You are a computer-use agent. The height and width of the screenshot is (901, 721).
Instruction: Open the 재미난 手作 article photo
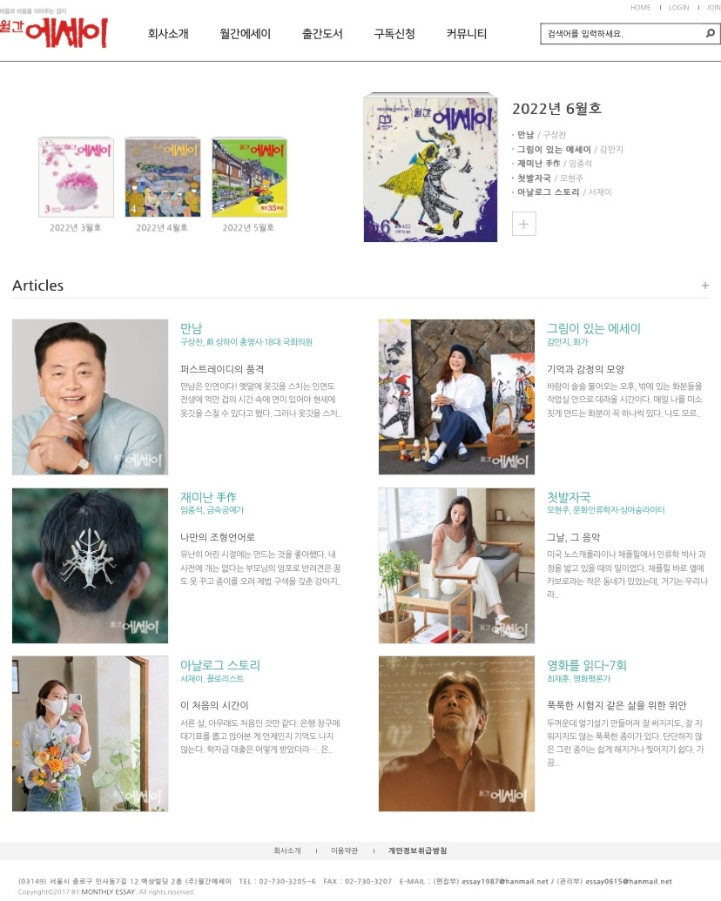click(91, 566)
